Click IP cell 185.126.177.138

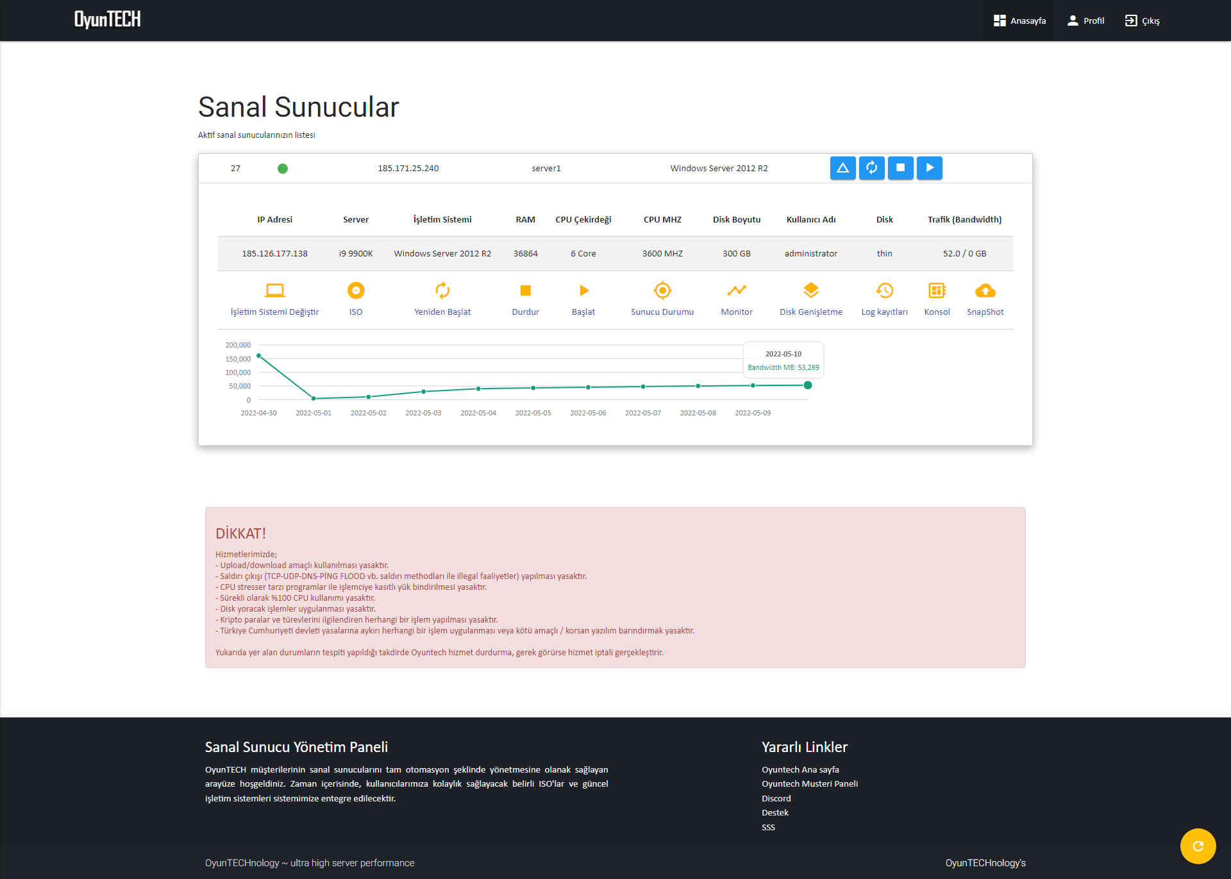pyautogui.click(x=274, y=254)
